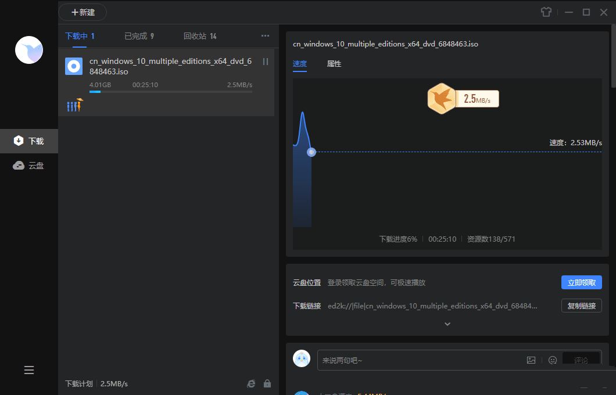Expand the hidden 下载链接 details chevron
Viewport: 616px width, 395px height.
(x=447, y=324)
